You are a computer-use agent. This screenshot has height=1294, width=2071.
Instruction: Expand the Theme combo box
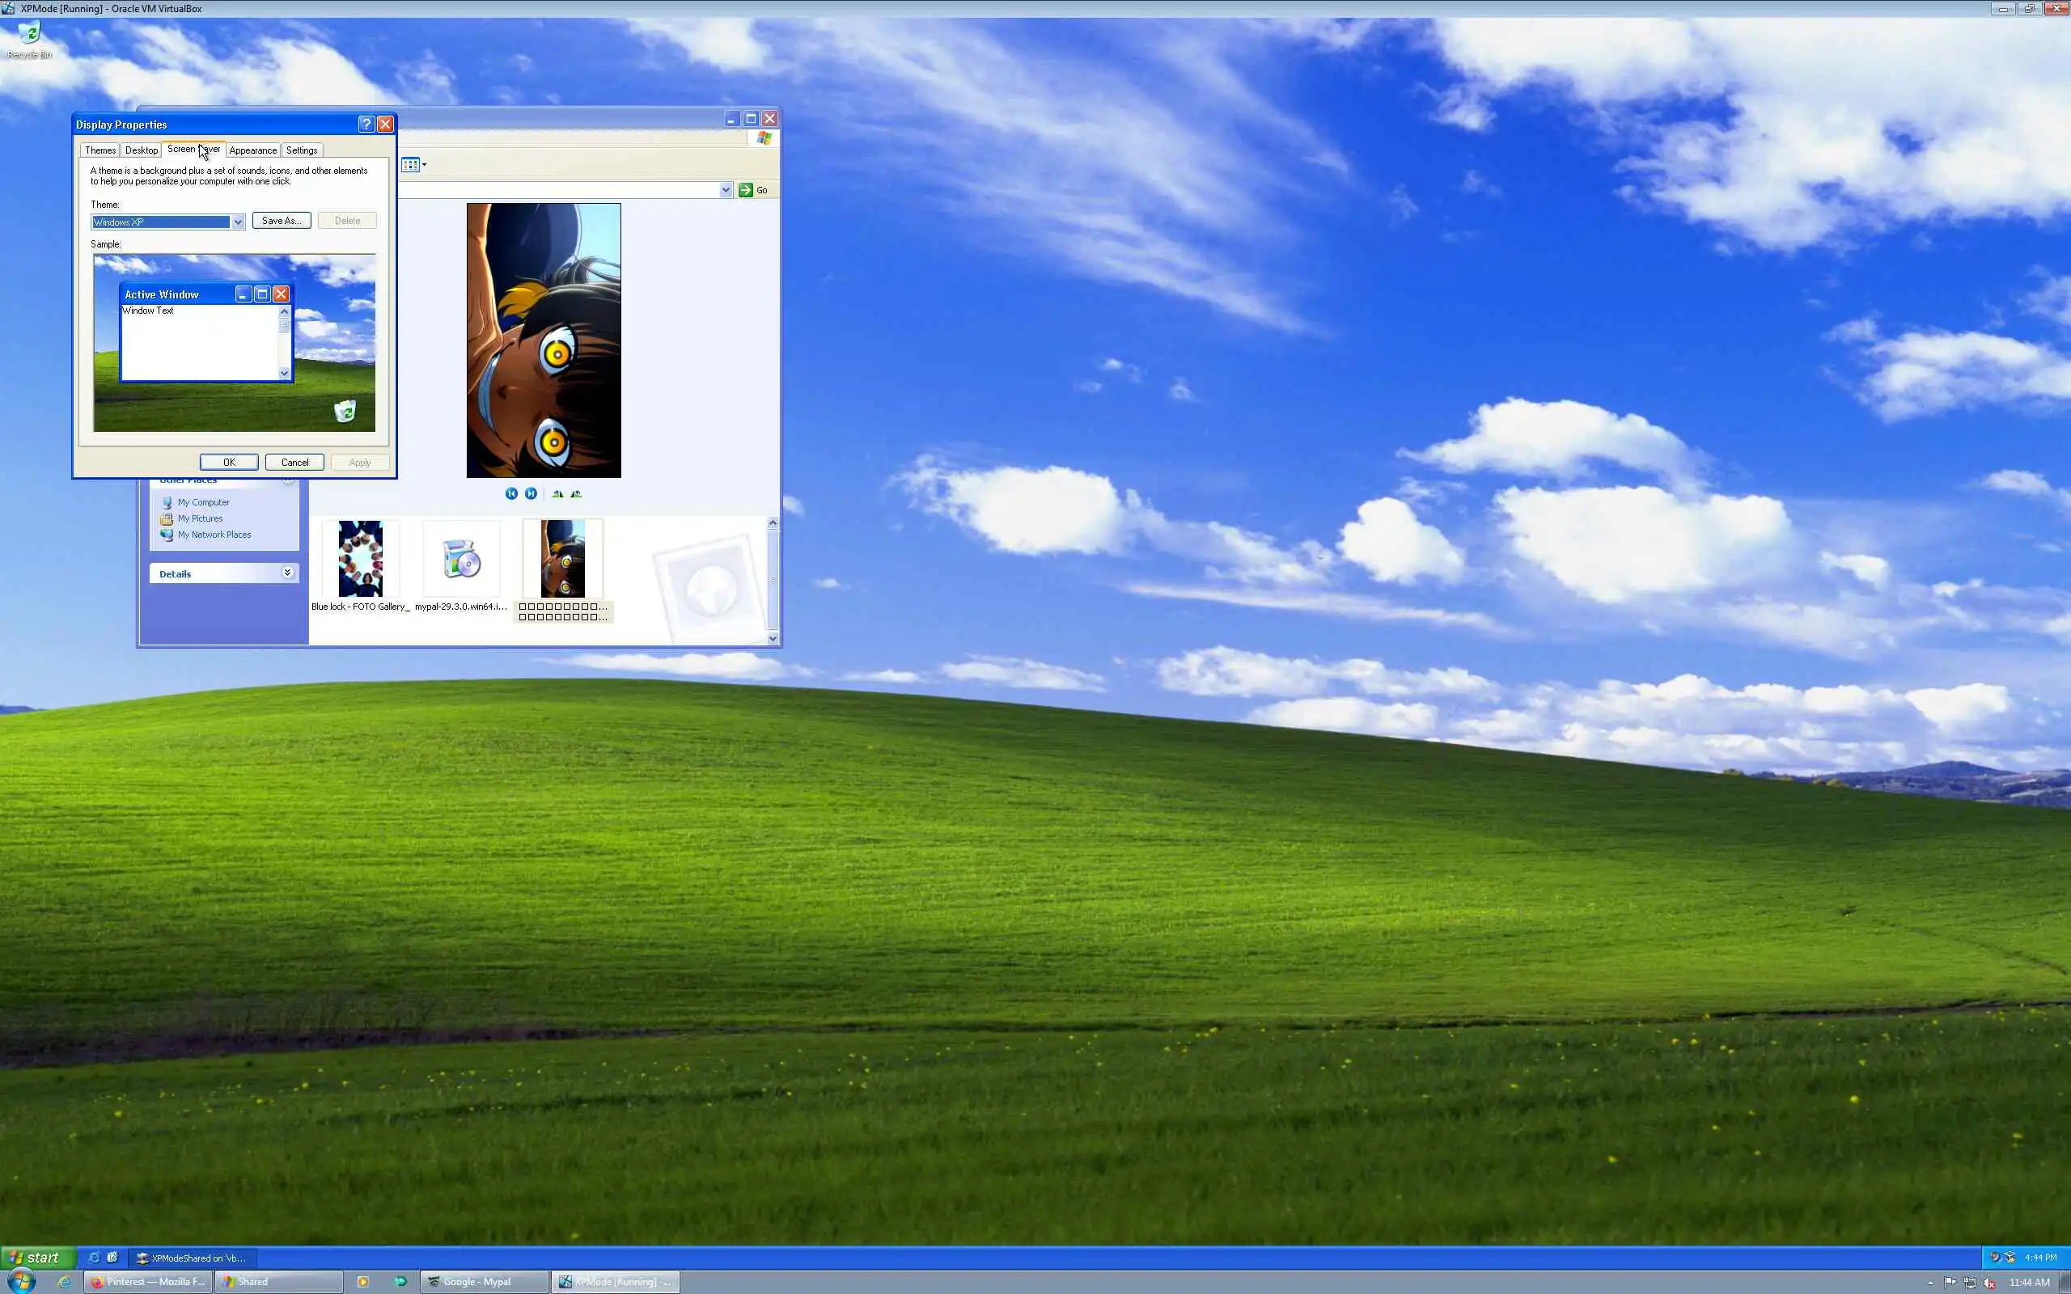(x=238, y=222)
